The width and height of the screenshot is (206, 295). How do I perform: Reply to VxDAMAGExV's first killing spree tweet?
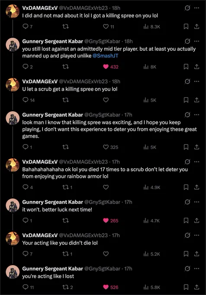(27, 26)
